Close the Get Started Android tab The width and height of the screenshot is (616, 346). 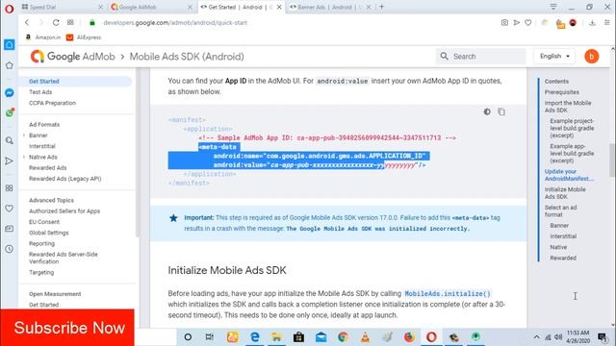click(279, 7)
